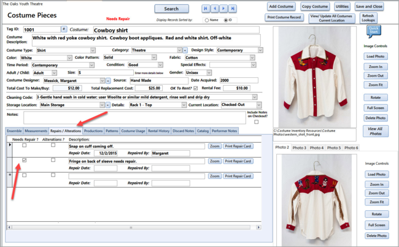The height and width of the screenshot is (247, 399).
Task: Open the Photo 3 tab
Action: tap(299, 148)
